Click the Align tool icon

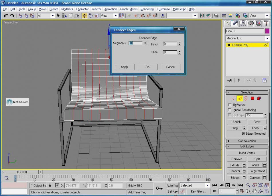[x=208, y=16]
